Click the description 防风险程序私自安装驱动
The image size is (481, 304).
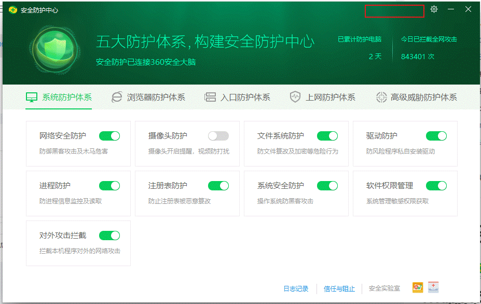click(401, 151)
